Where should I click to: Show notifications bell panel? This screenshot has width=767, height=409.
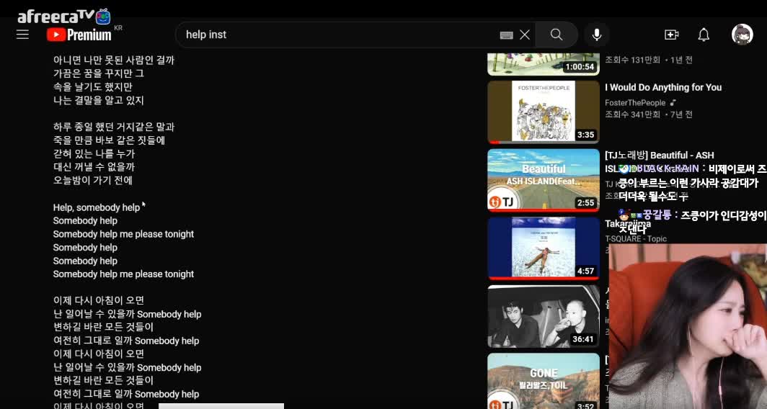click(x=704, y=35)
